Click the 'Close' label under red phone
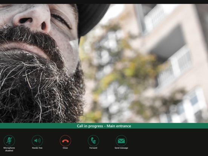Viewport: 208px width, 156px height. tap(65, 148)
